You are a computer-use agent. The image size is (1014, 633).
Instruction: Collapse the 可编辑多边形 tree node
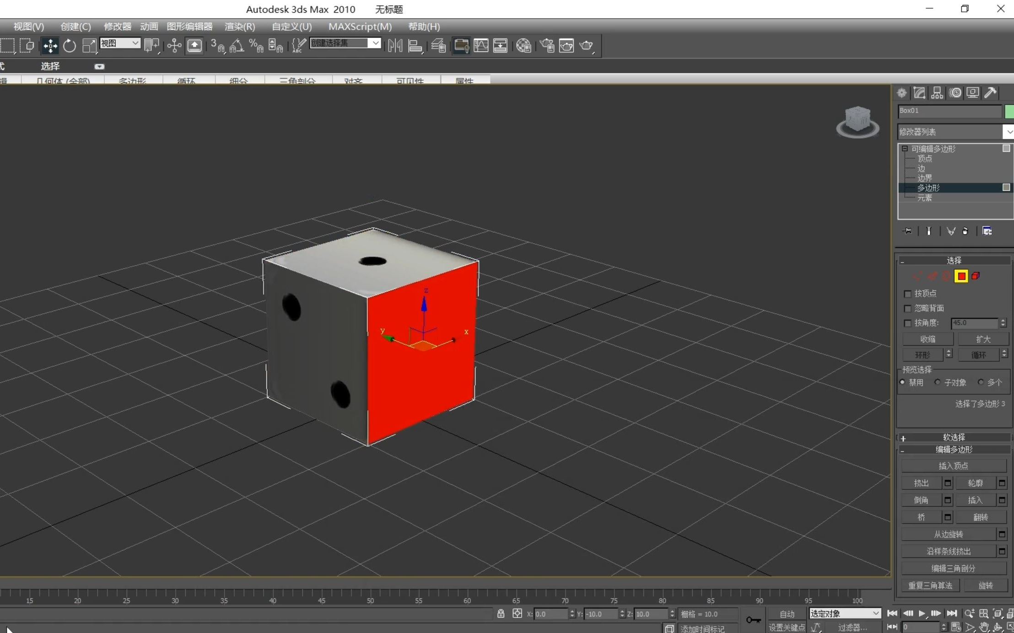(x=905, y=149)
